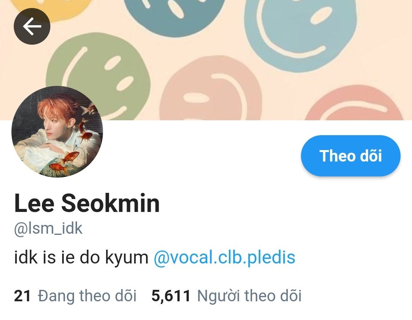
Task: Follow the account with Theo dõi button
Action: (x=351, y=156)
